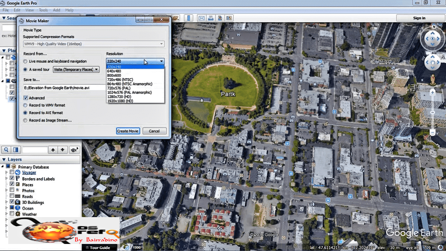Viewport: 446px width, 251px height.
Task: Click the move item down arrow button
Action: click(63, 150)
